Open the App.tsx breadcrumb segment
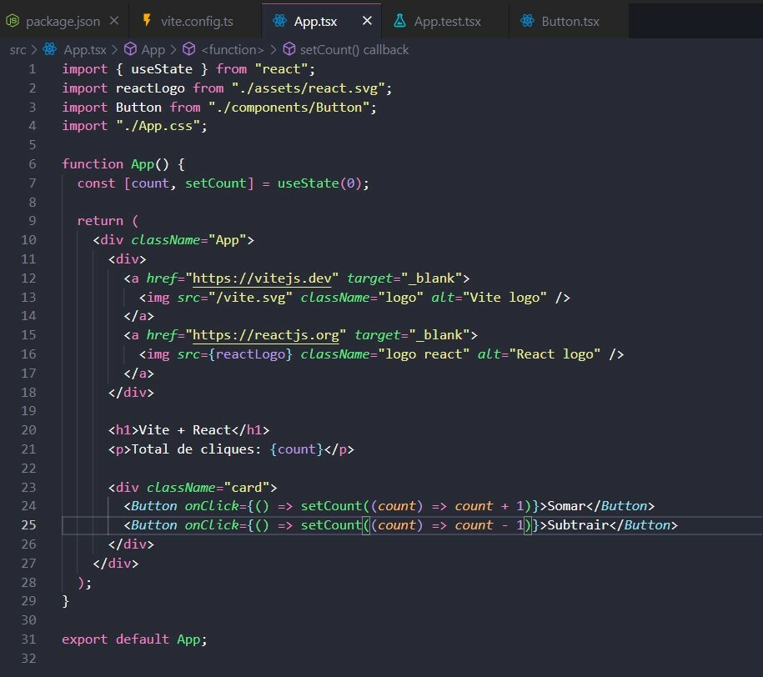The height and width of the screenshot is (677, 763). coord(85,50)
